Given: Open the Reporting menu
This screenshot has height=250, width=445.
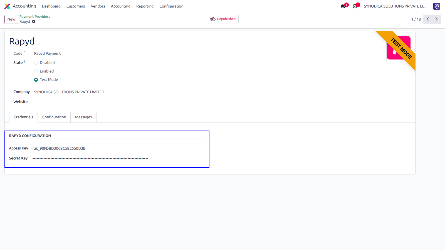Looking at the screenshot, I should tap(145, 6).
